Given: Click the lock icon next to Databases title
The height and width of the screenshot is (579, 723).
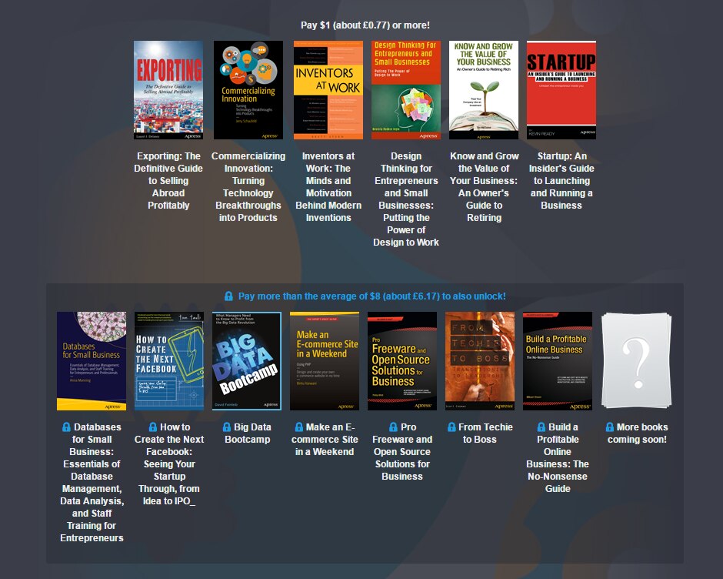Looking at the screenshot, I should pyautogui.click(x=66, y=427).
